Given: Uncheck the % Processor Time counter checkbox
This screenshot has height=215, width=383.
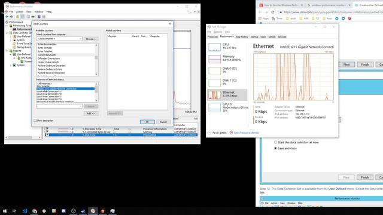Looking at the screenshot, I should click(47, 129).
